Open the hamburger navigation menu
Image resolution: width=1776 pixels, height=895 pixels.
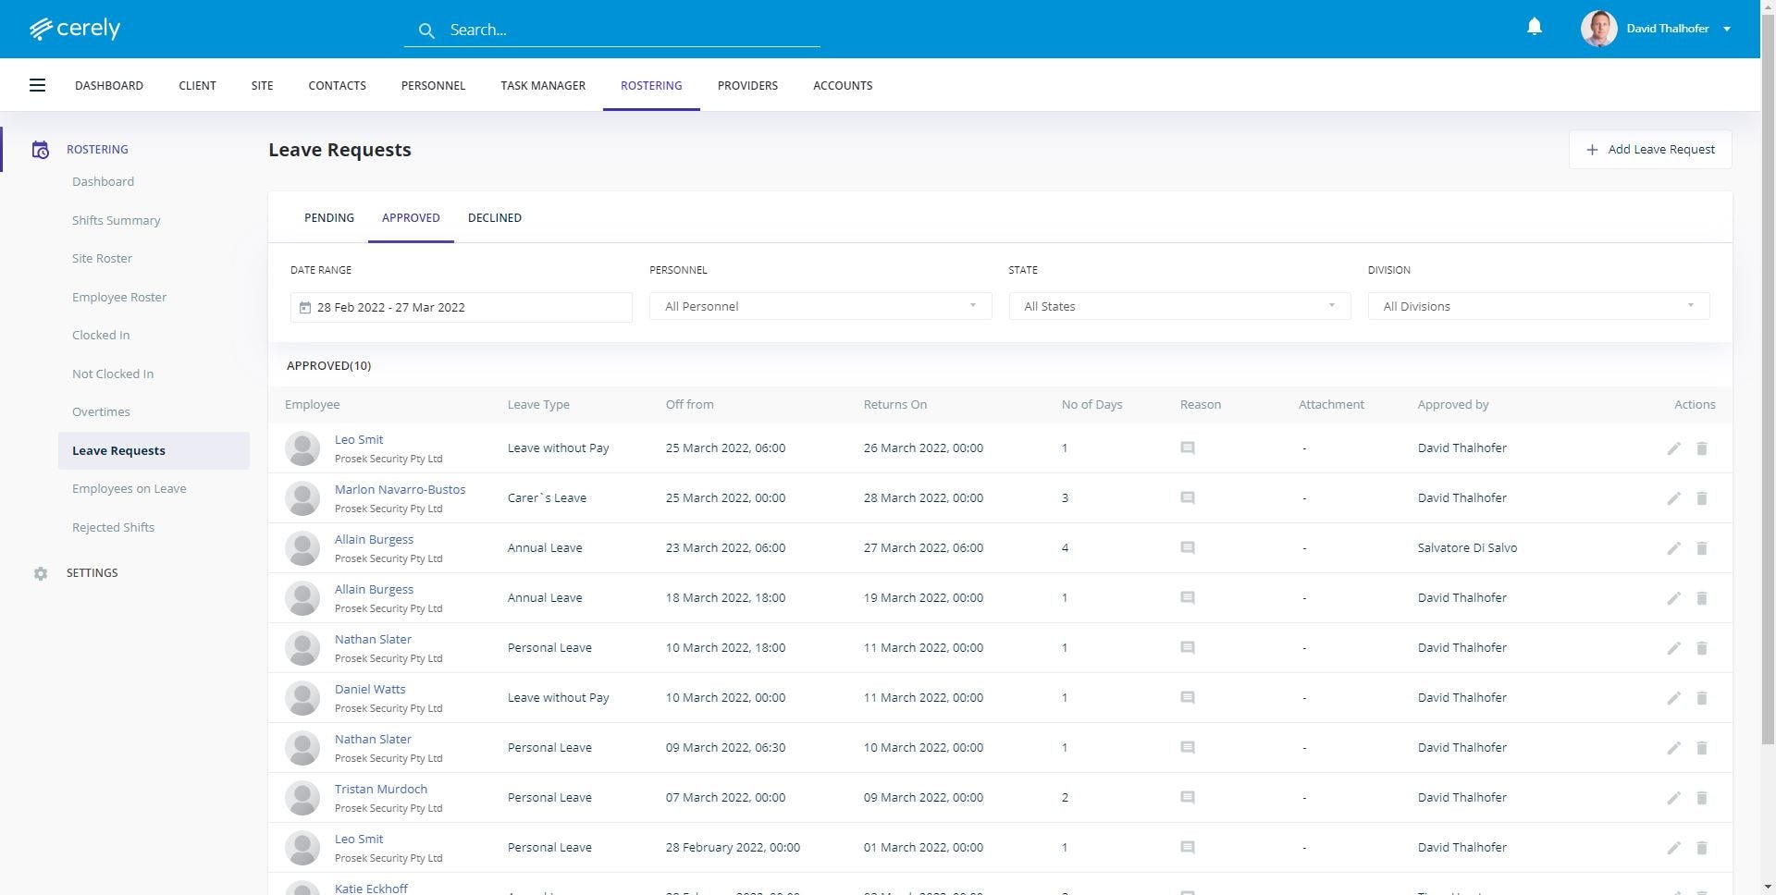click(37, 85)
